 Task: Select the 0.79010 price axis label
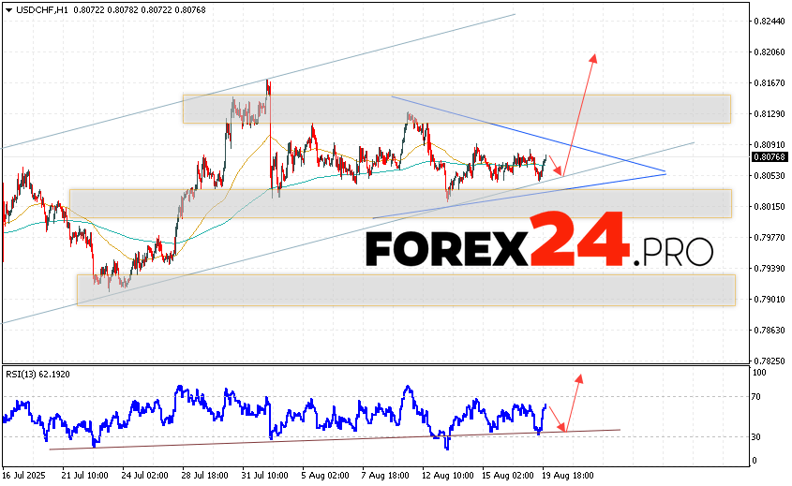(x=770, y=300)
